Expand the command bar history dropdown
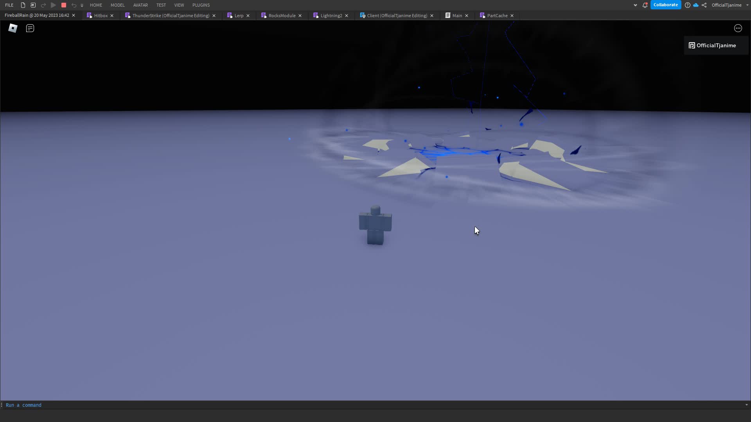This screenshot has height=422, width=751. (746, 405)
